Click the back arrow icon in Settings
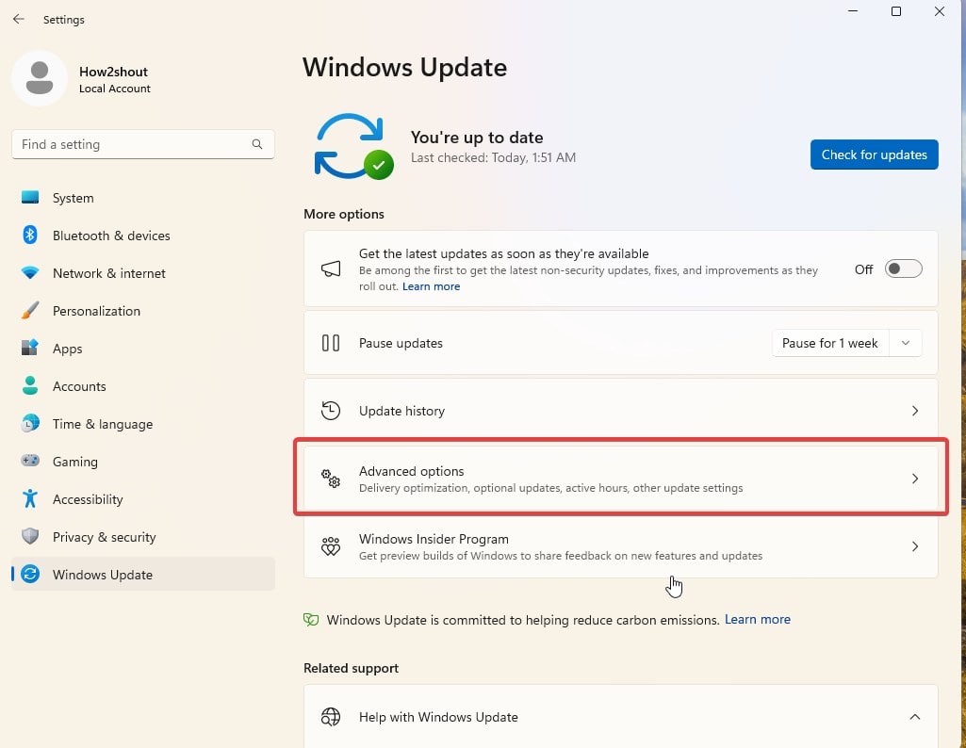Image resolution: width=966 pixels, height=748 pixels. (x=19, y=19)
